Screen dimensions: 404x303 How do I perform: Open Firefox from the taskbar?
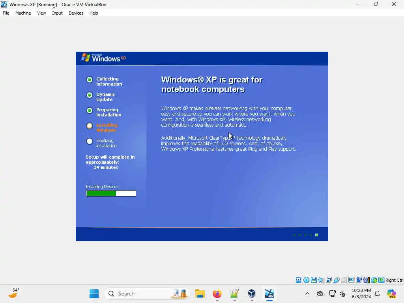click(x=217, y=294)
